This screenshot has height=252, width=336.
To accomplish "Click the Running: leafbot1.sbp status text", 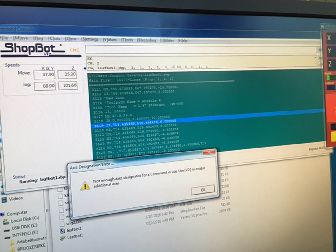I will [x=42, y=179].
